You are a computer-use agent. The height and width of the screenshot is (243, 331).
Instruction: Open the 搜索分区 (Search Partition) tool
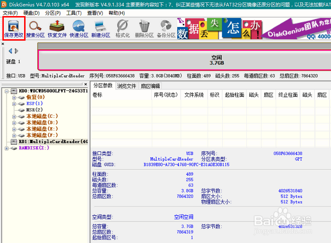click(x=35, y=29)
